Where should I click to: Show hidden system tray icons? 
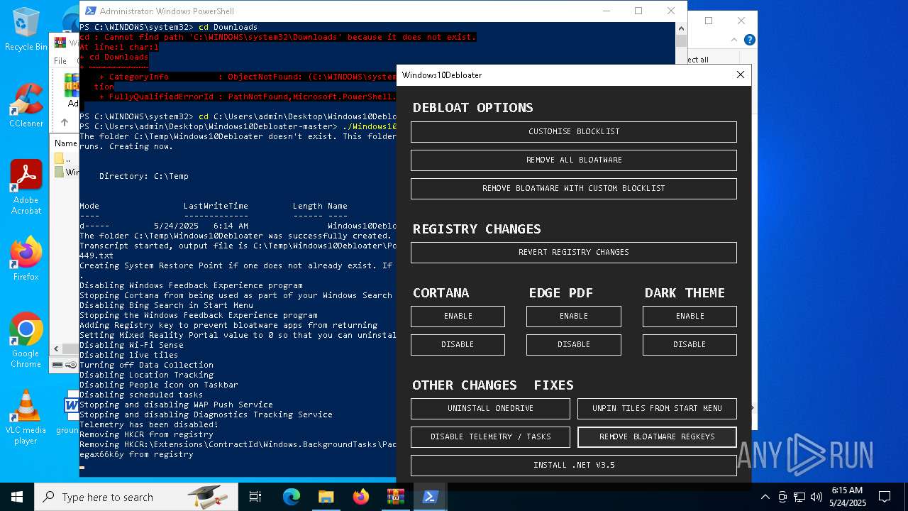765,497
